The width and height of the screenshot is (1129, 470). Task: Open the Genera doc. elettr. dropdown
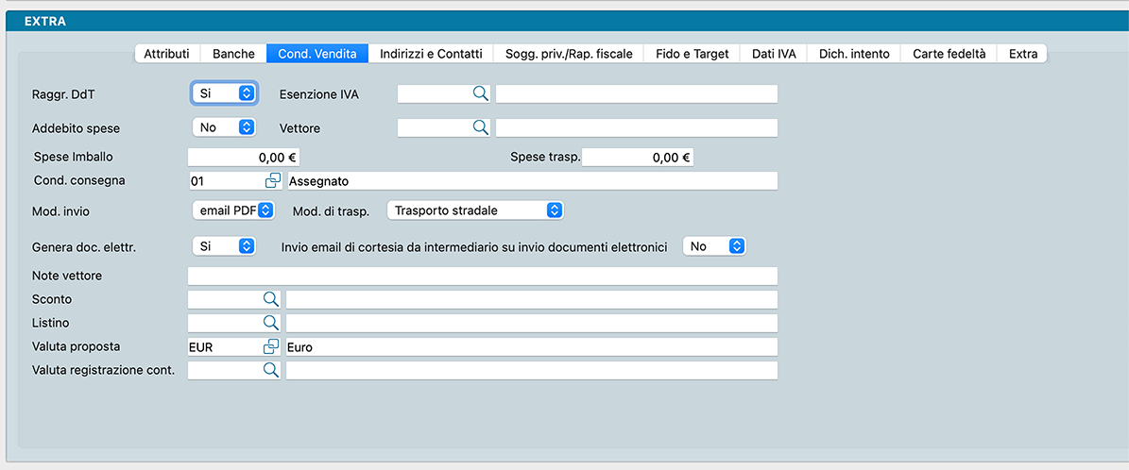tap(224, 246)
